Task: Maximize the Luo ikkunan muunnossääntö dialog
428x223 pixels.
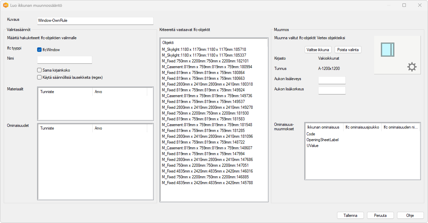Action: click(x=404, y=5)
